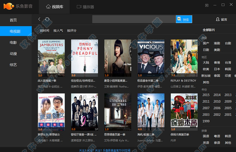Image resolution: width=236 pixels, height=152 pixels.
Task: Filter by 美剧 type
Action: pos(217,50)
